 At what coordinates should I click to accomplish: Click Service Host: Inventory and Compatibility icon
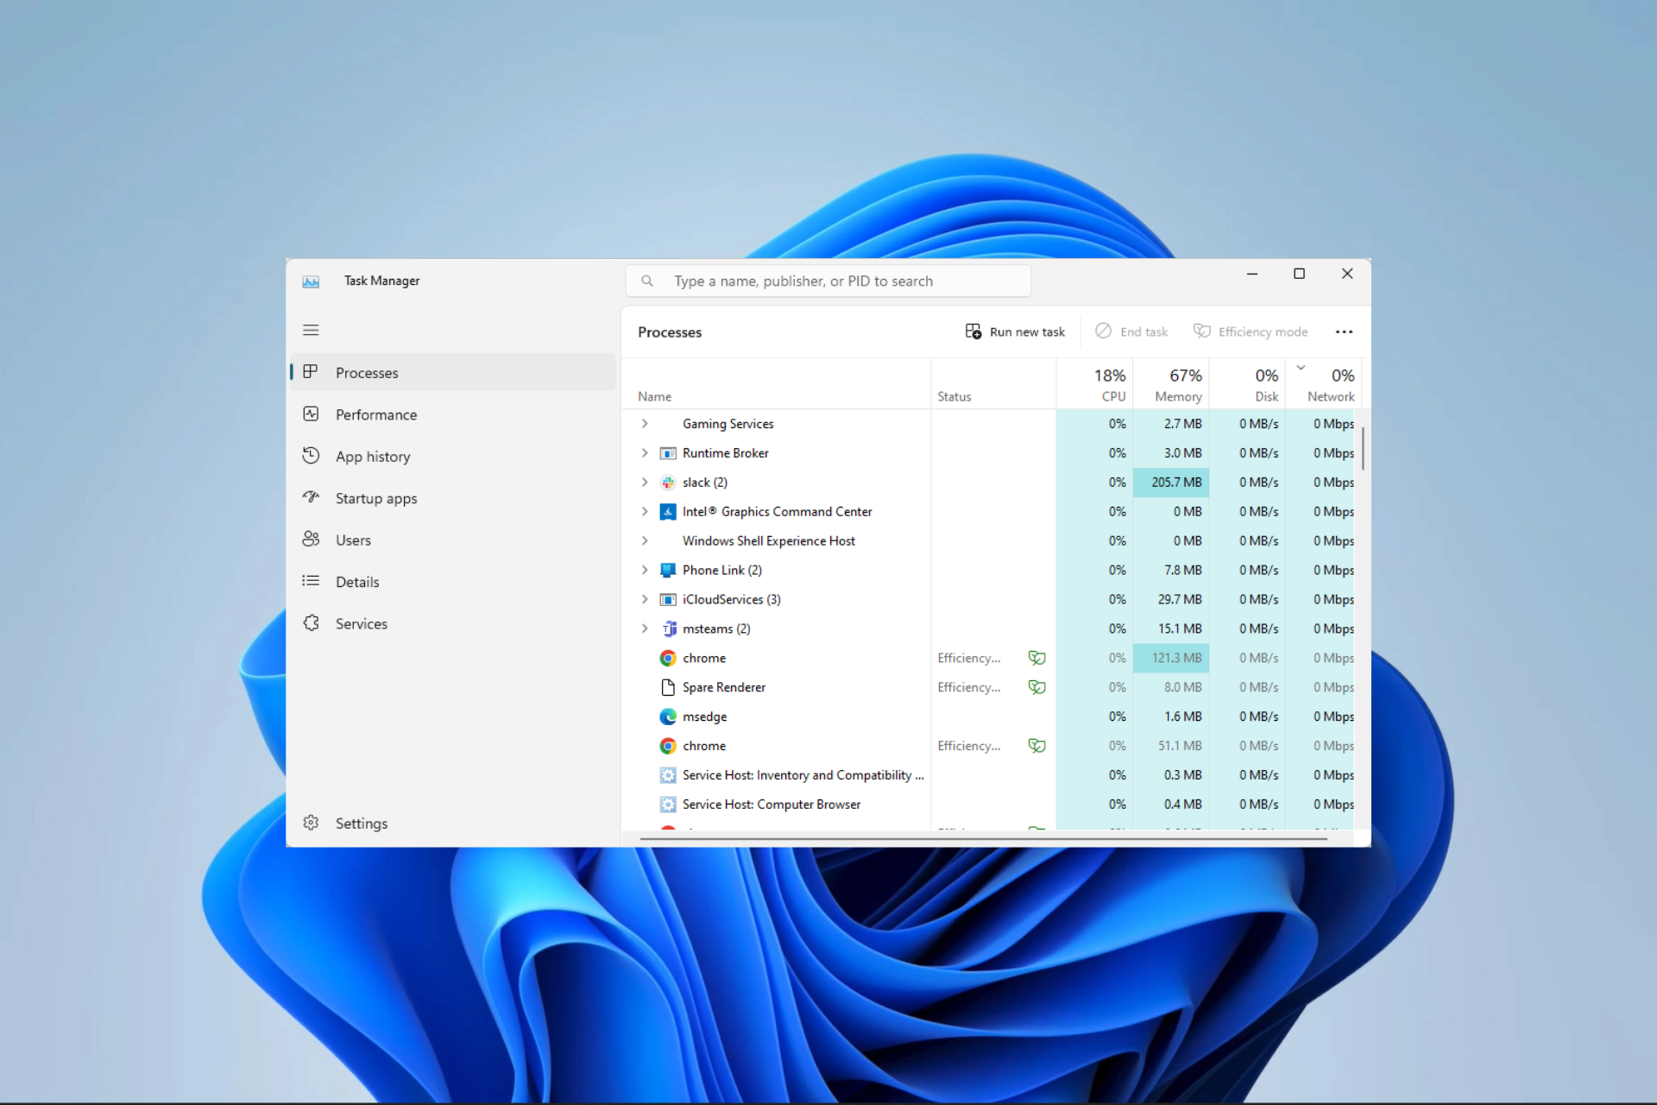[668, 775]
